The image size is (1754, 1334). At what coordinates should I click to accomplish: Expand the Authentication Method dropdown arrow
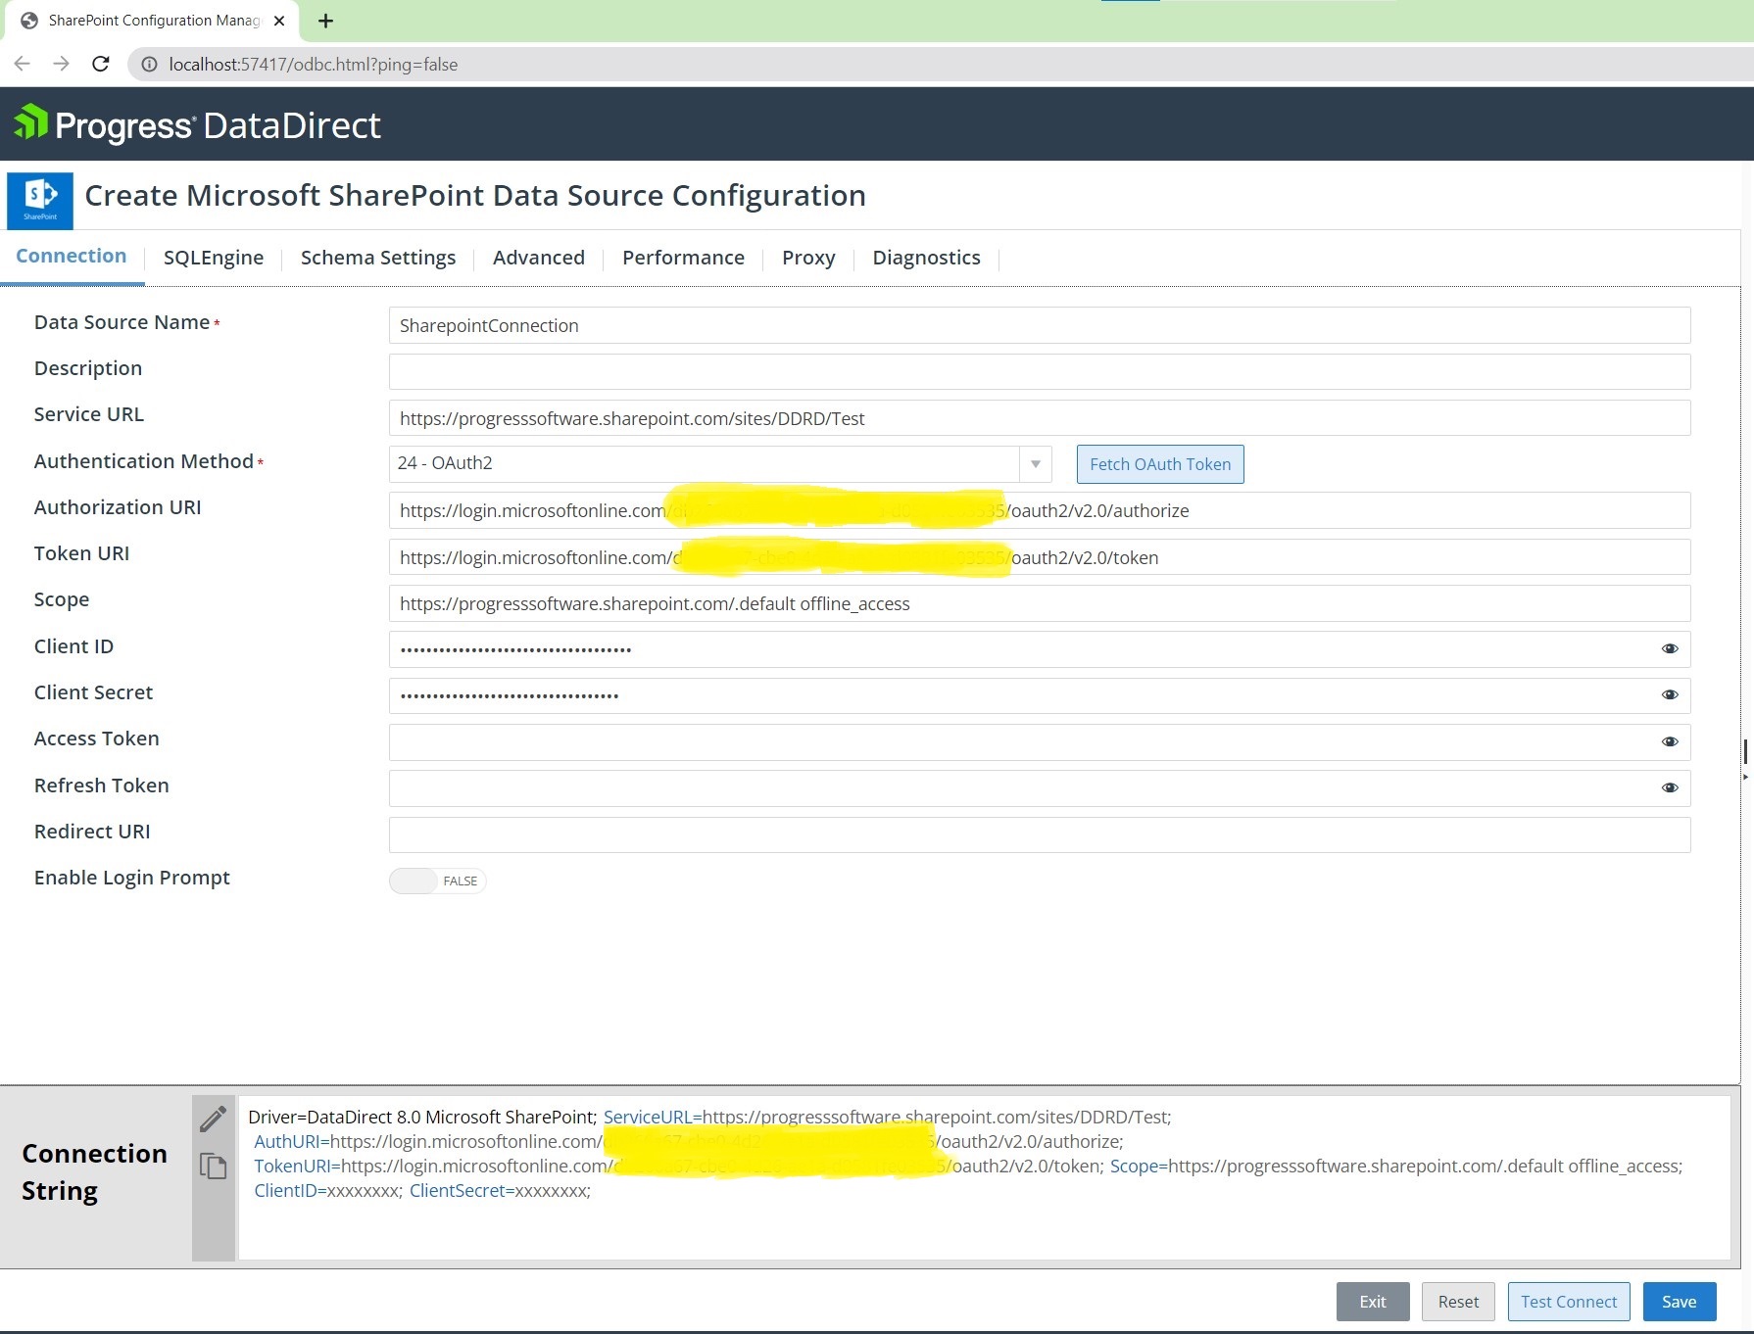tap(1035, 464)
